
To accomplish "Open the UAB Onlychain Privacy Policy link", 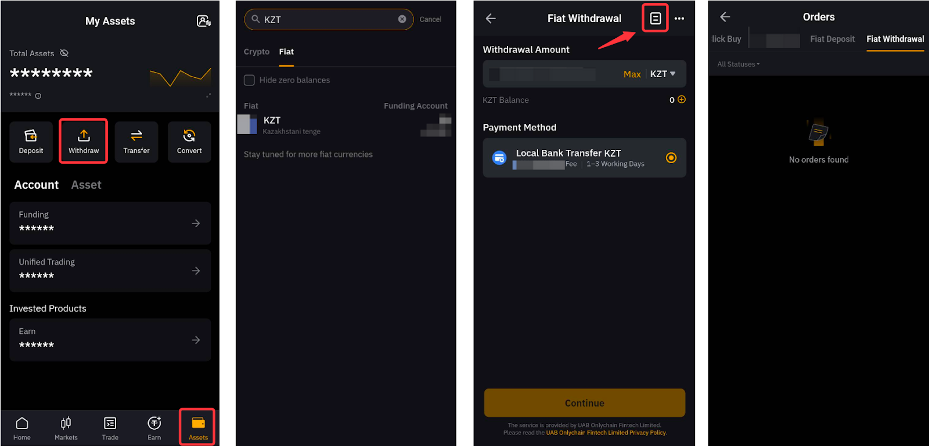I will click(x=606, y=433).
